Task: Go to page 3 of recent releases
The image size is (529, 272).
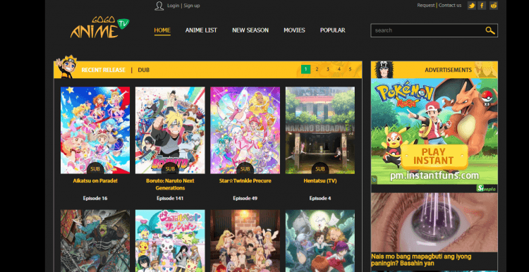Action: pos(328,70)
